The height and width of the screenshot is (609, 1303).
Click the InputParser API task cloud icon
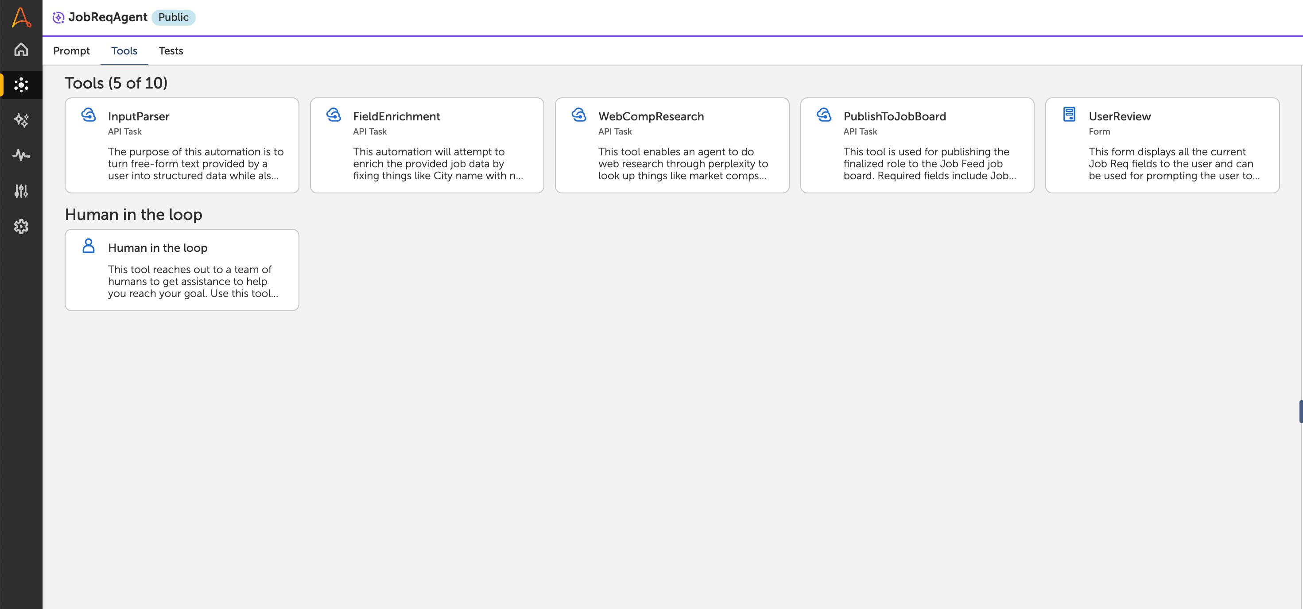[x=89, y=115]
